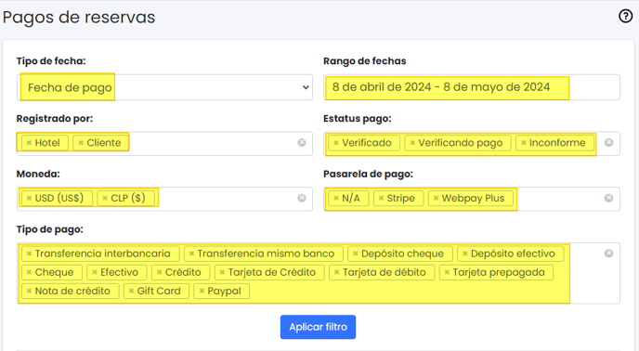The width and height of the screenshot is (639, 351).
Task: Open the Rango de fechas date picker
Action: point(472,87)
